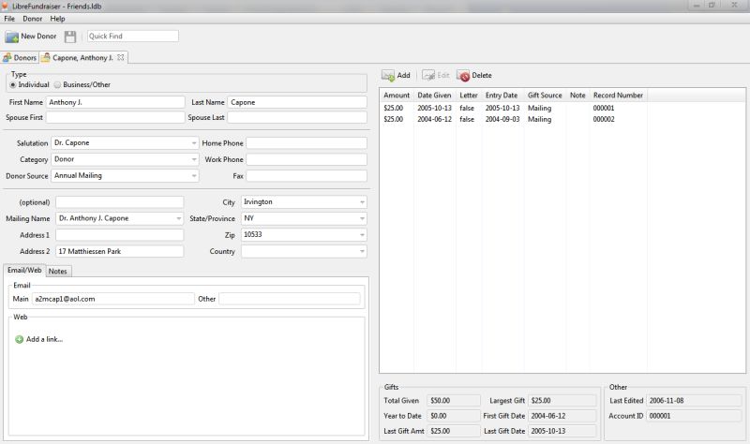Switch to the Donors tab
750x444 pixels.
click(20, 57)
